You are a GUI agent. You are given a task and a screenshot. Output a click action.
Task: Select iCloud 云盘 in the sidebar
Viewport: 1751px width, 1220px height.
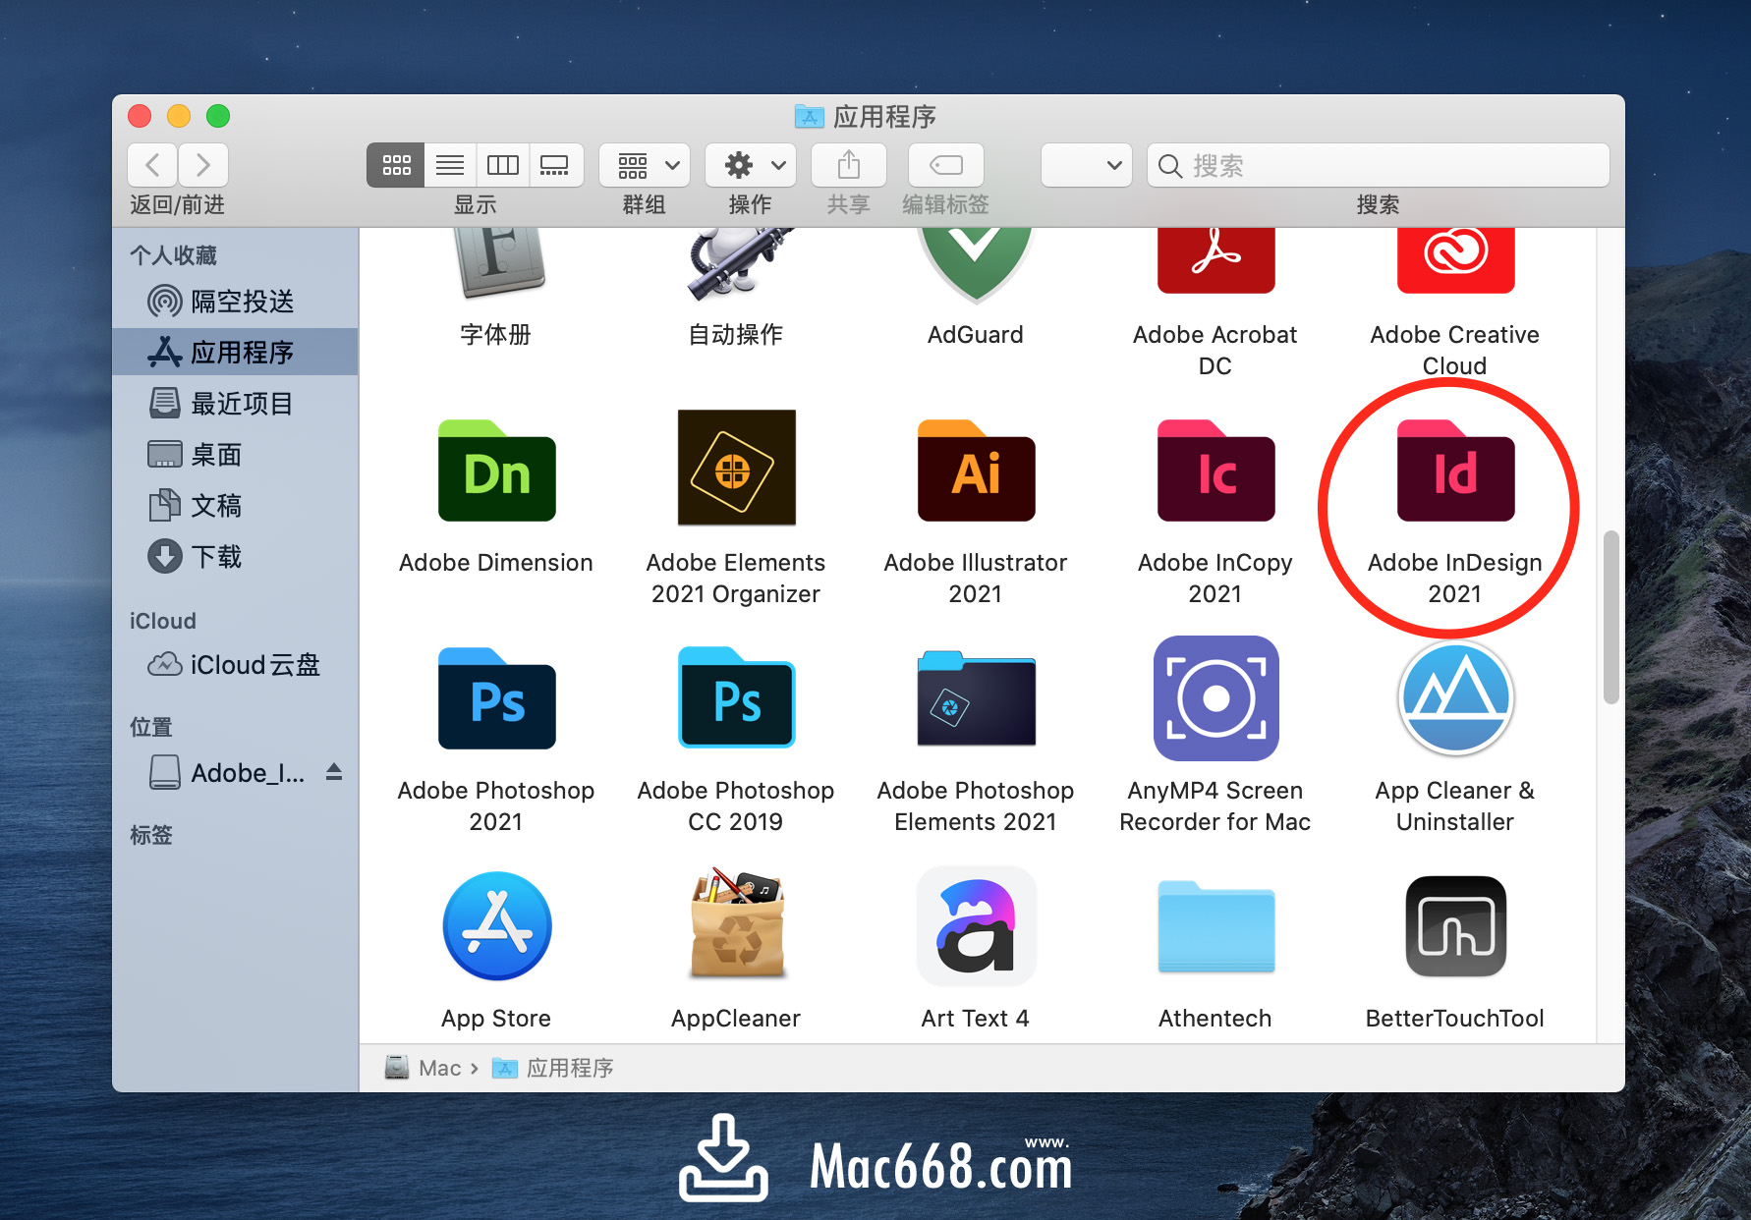[235, 665]
